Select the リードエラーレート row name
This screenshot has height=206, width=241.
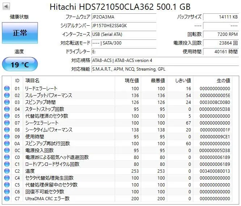click(41, 88)
